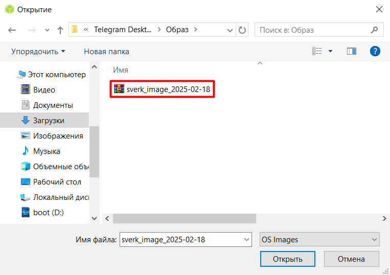Open the help question mark icon
The height and width of the screenshot is (275, 390).
coord(375,51)
